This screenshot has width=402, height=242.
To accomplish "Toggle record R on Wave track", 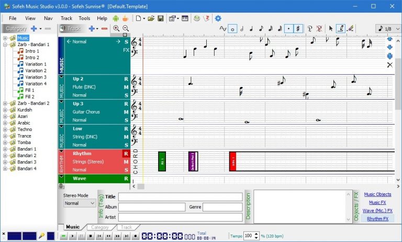I will coord(126,178).
